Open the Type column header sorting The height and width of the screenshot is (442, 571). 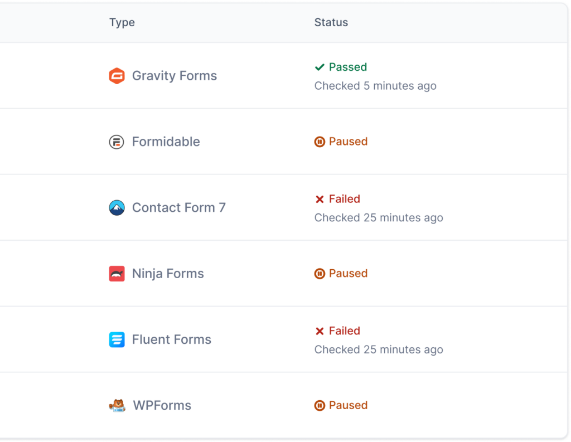point(122,23)
